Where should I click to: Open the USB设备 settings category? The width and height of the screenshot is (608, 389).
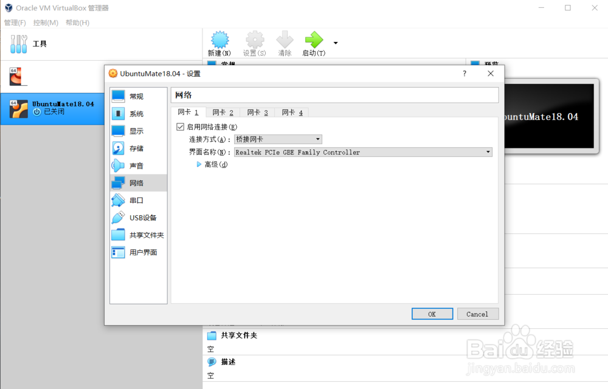point(138,218)
